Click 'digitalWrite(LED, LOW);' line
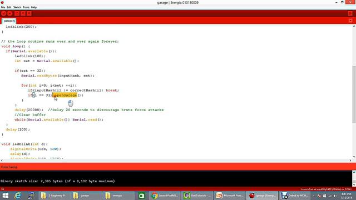This screenshot has height=200, width=356. (36, 149)
